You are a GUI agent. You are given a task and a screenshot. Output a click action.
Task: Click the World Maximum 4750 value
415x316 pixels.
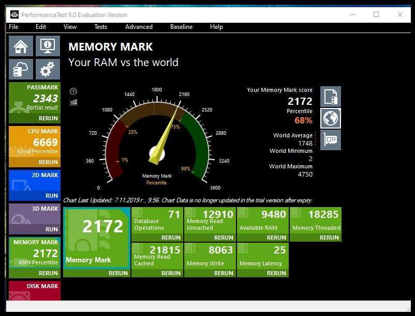pos(305,174)
